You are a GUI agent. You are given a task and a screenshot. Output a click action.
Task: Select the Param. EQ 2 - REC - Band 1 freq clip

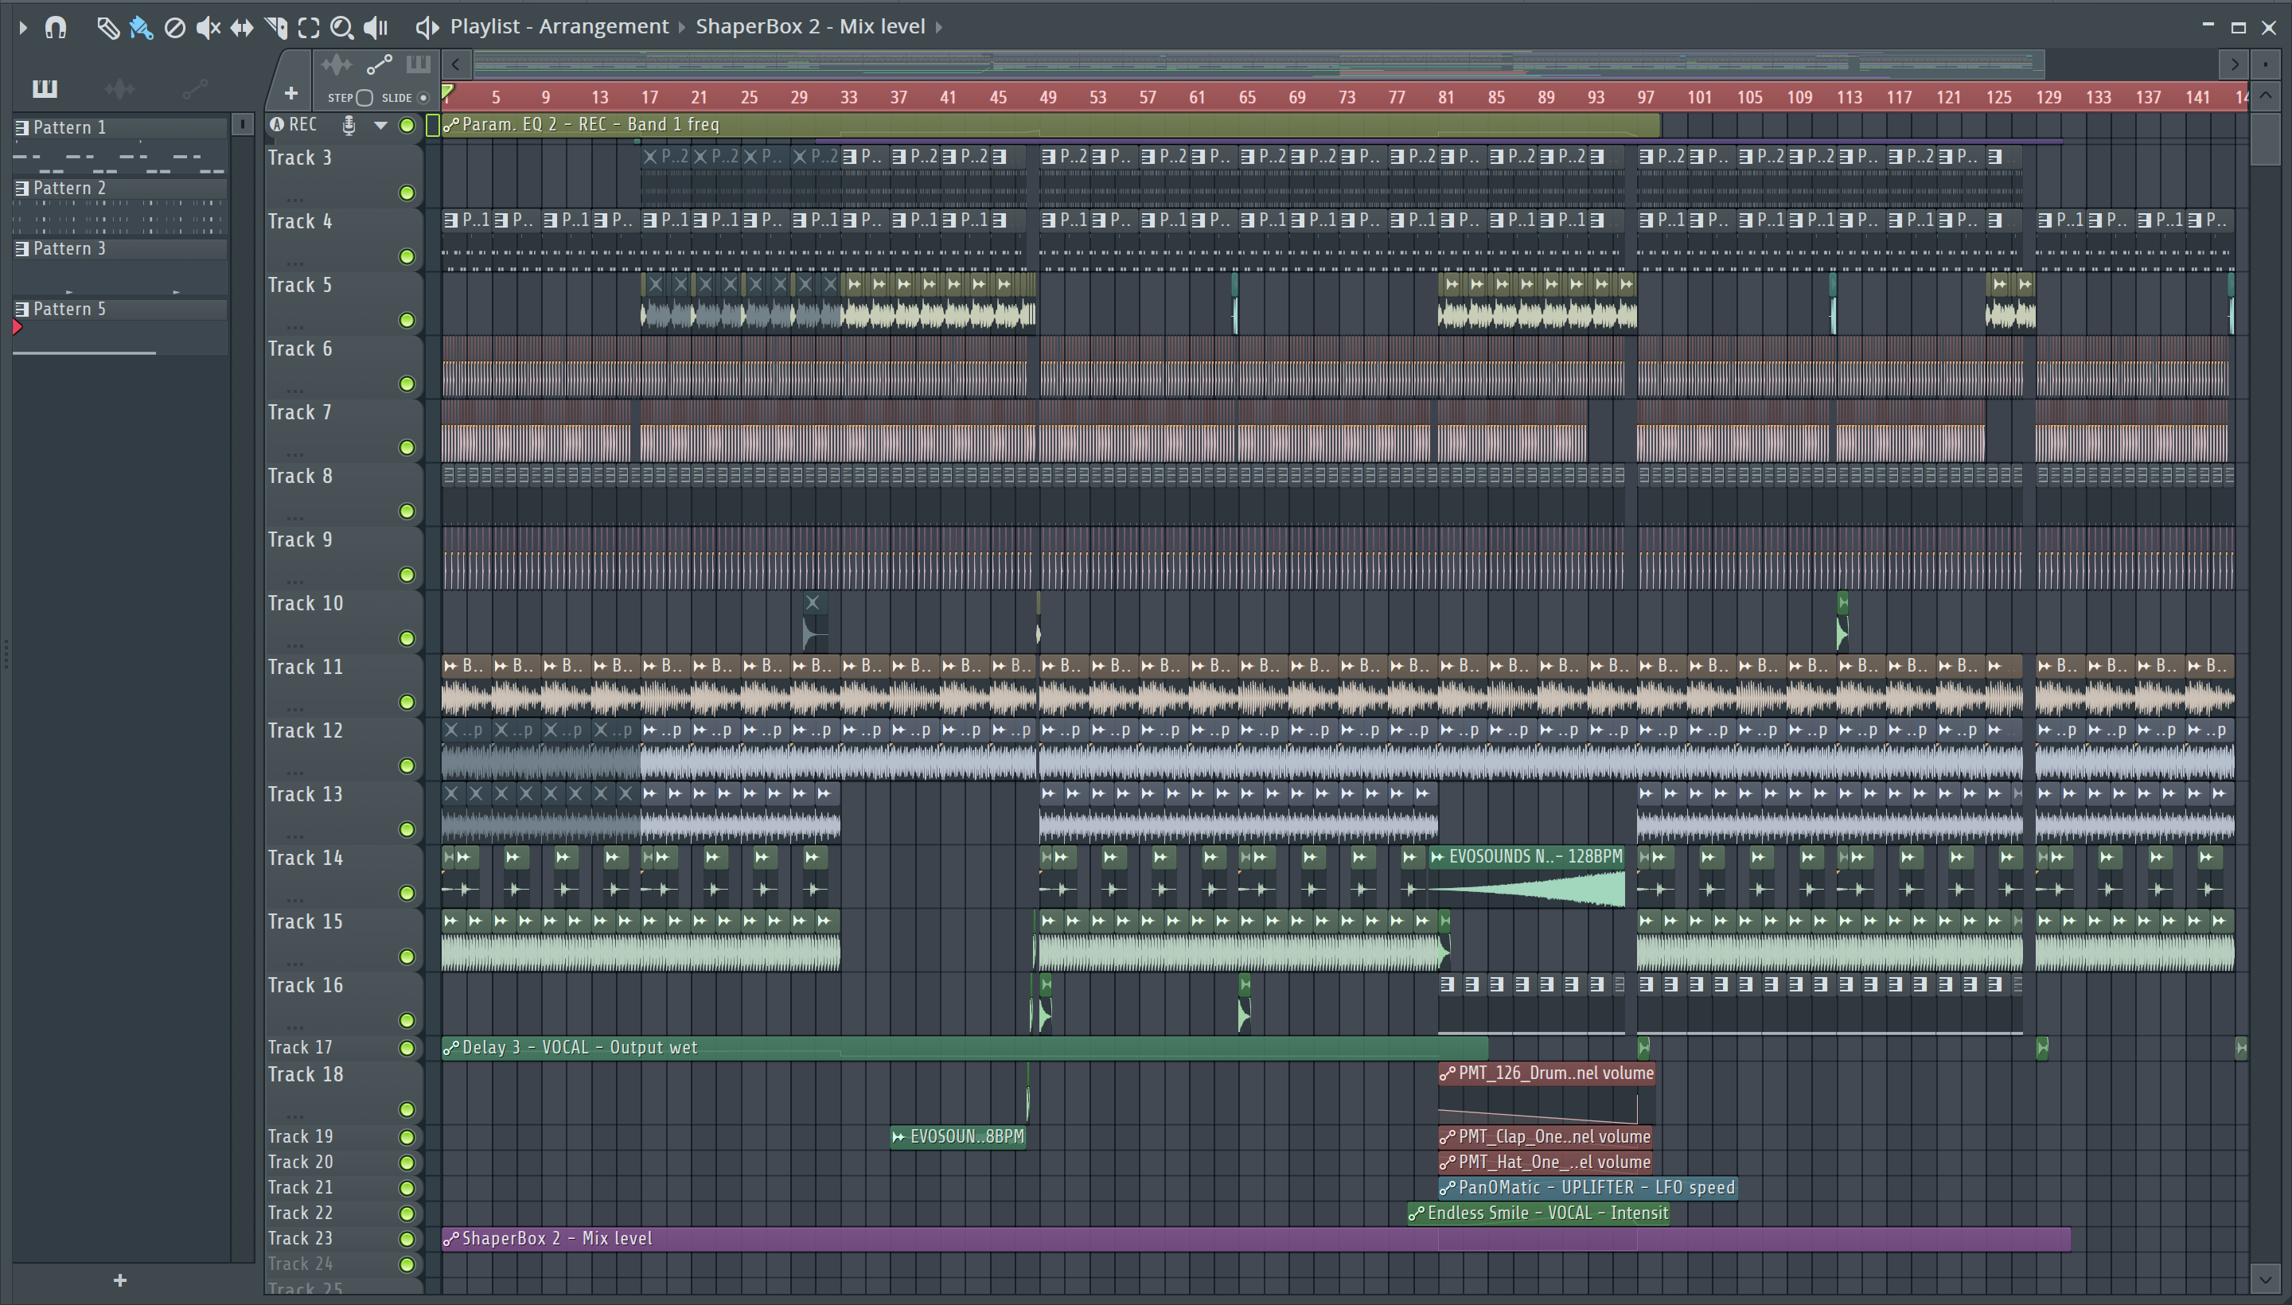coord(1050,125)
